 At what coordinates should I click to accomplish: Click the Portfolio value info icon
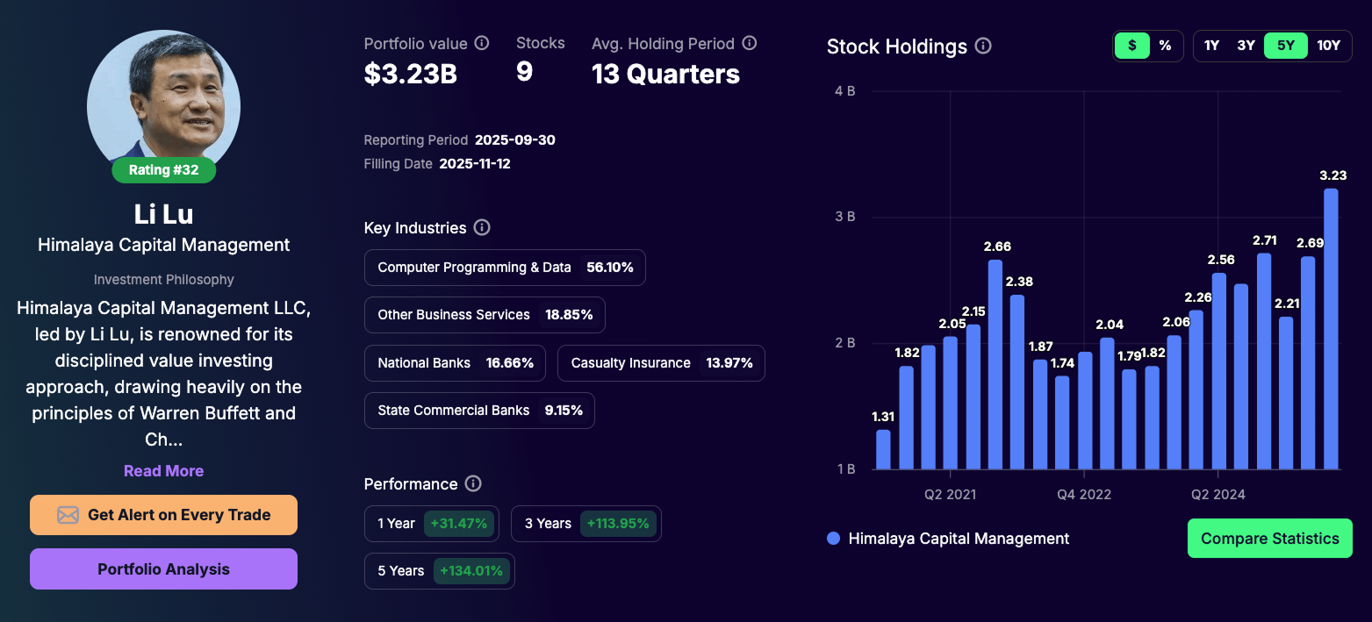[481, 42]
